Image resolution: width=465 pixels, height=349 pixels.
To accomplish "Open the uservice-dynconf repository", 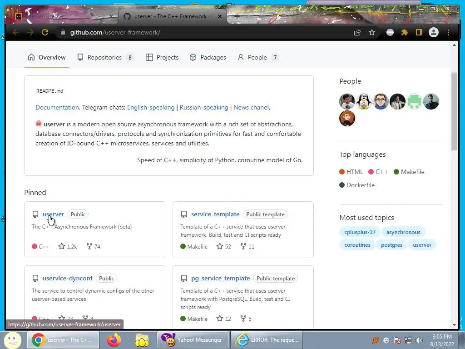I will point(68,279).
